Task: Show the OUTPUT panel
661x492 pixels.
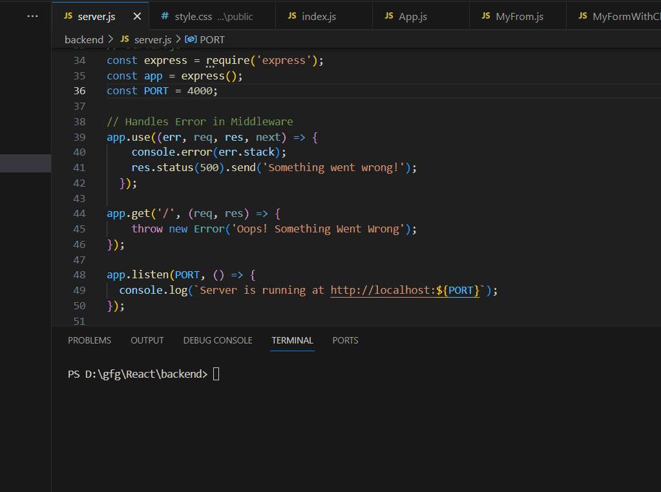Action: 147,340
